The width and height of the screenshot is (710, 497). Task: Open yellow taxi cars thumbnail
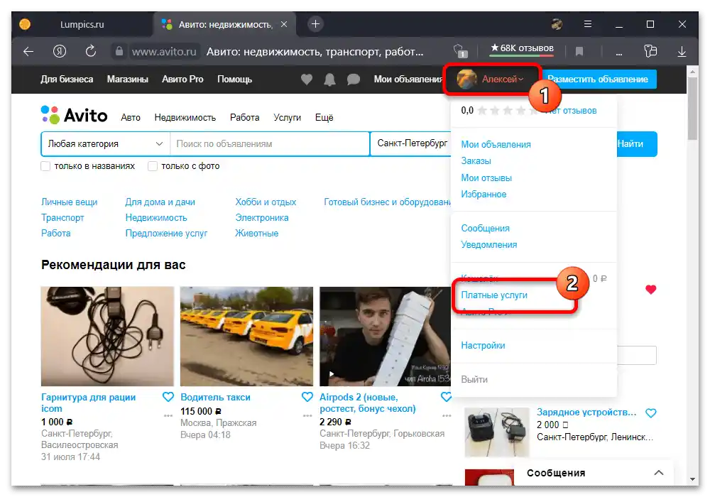click(x=246, y=337)
